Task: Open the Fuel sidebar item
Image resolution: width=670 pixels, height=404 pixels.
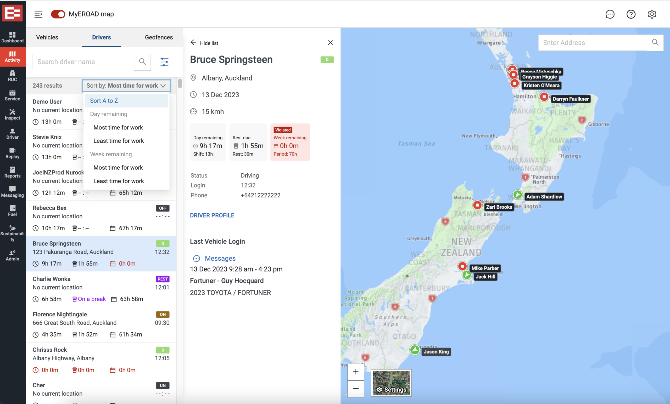Action: click(x=13, y=211)
